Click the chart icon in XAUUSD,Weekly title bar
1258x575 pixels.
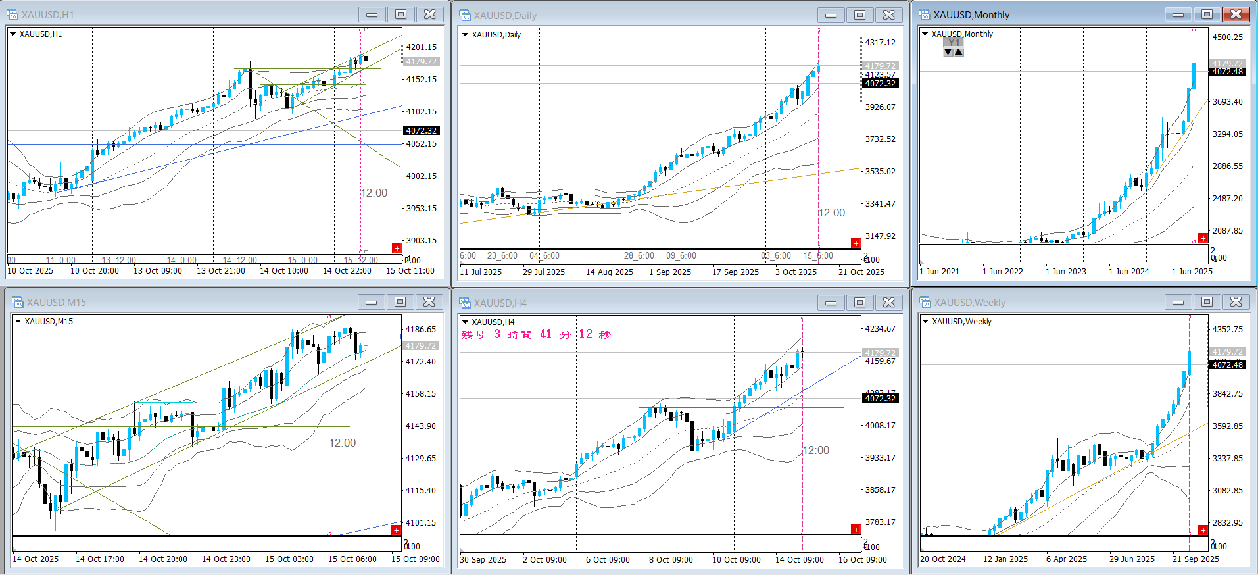pyautogui.click(x=925, y=302)
